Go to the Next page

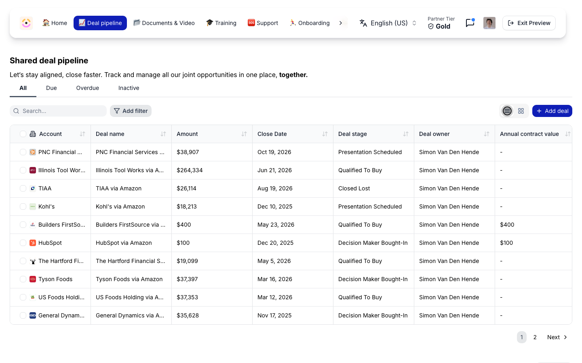(557, 337)
